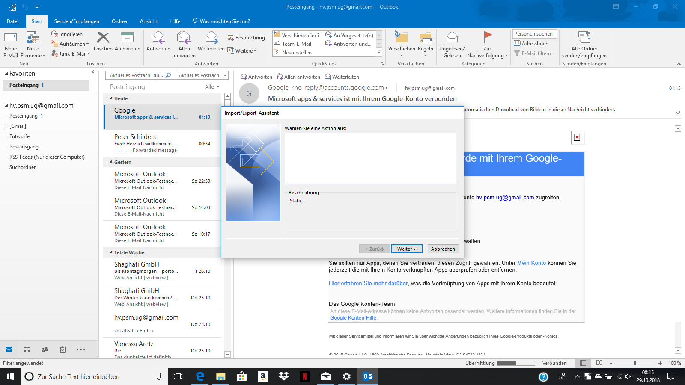Image resolution: width=685 pixels, height=385 pixels.
Task: Open Windows Start menu
Action: [x=10, y=376]
